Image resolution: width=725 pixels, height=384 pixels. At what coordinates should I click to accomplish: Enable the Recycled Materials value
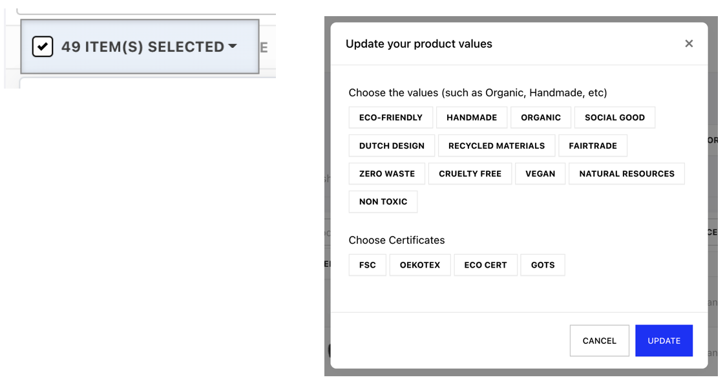pos(496,145)
